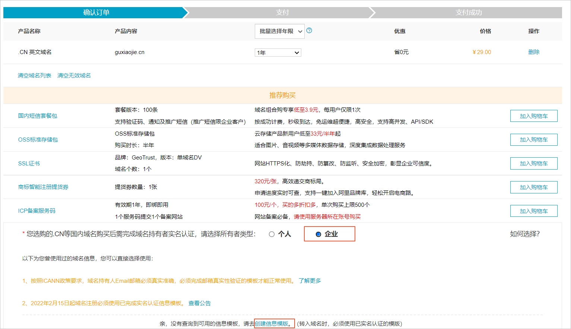Click the 推荐购买 section header
571x329 pixels.
[282, 95]
